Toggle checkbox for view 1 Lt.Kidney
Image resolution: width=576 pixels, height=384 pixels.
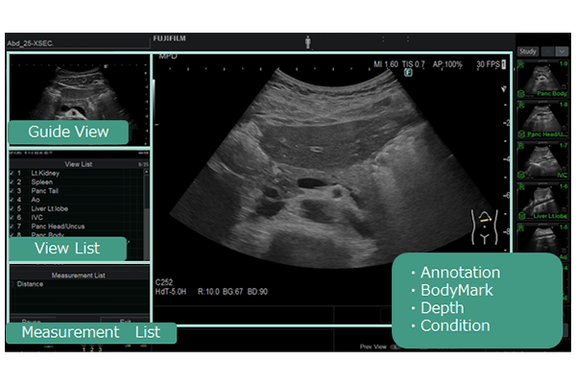[x=12, y=173]
